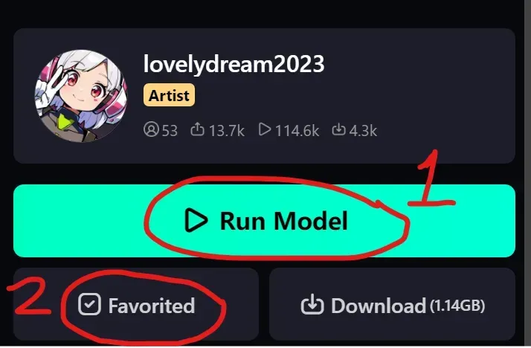Open the lovelydream2023 avatar picture
531x348 pixels.
tap(81, 96)
